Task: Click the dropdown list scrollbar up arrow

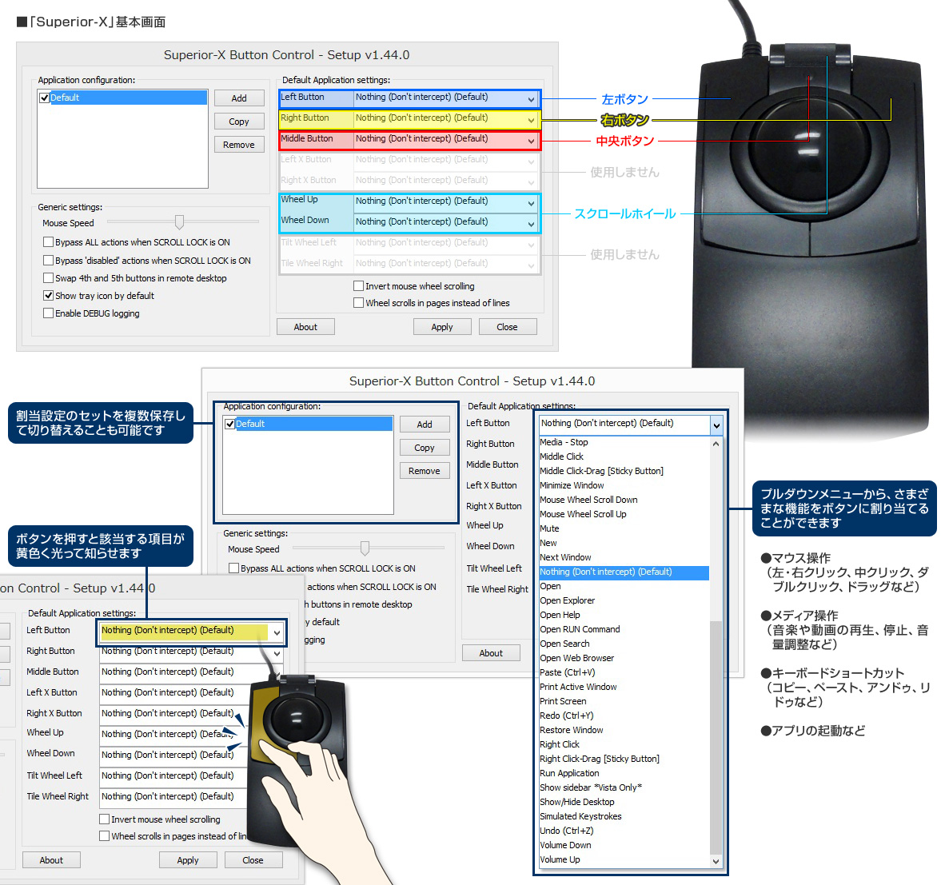Action: [716, 444]
